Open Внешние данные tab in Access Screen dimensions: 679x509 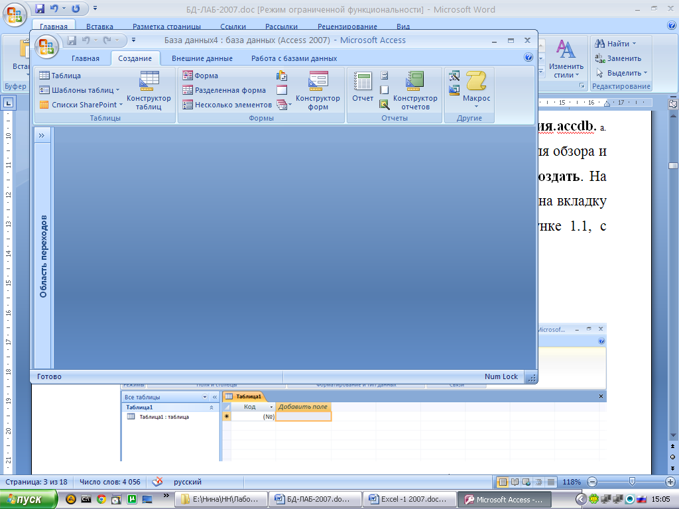coord(202,58)
